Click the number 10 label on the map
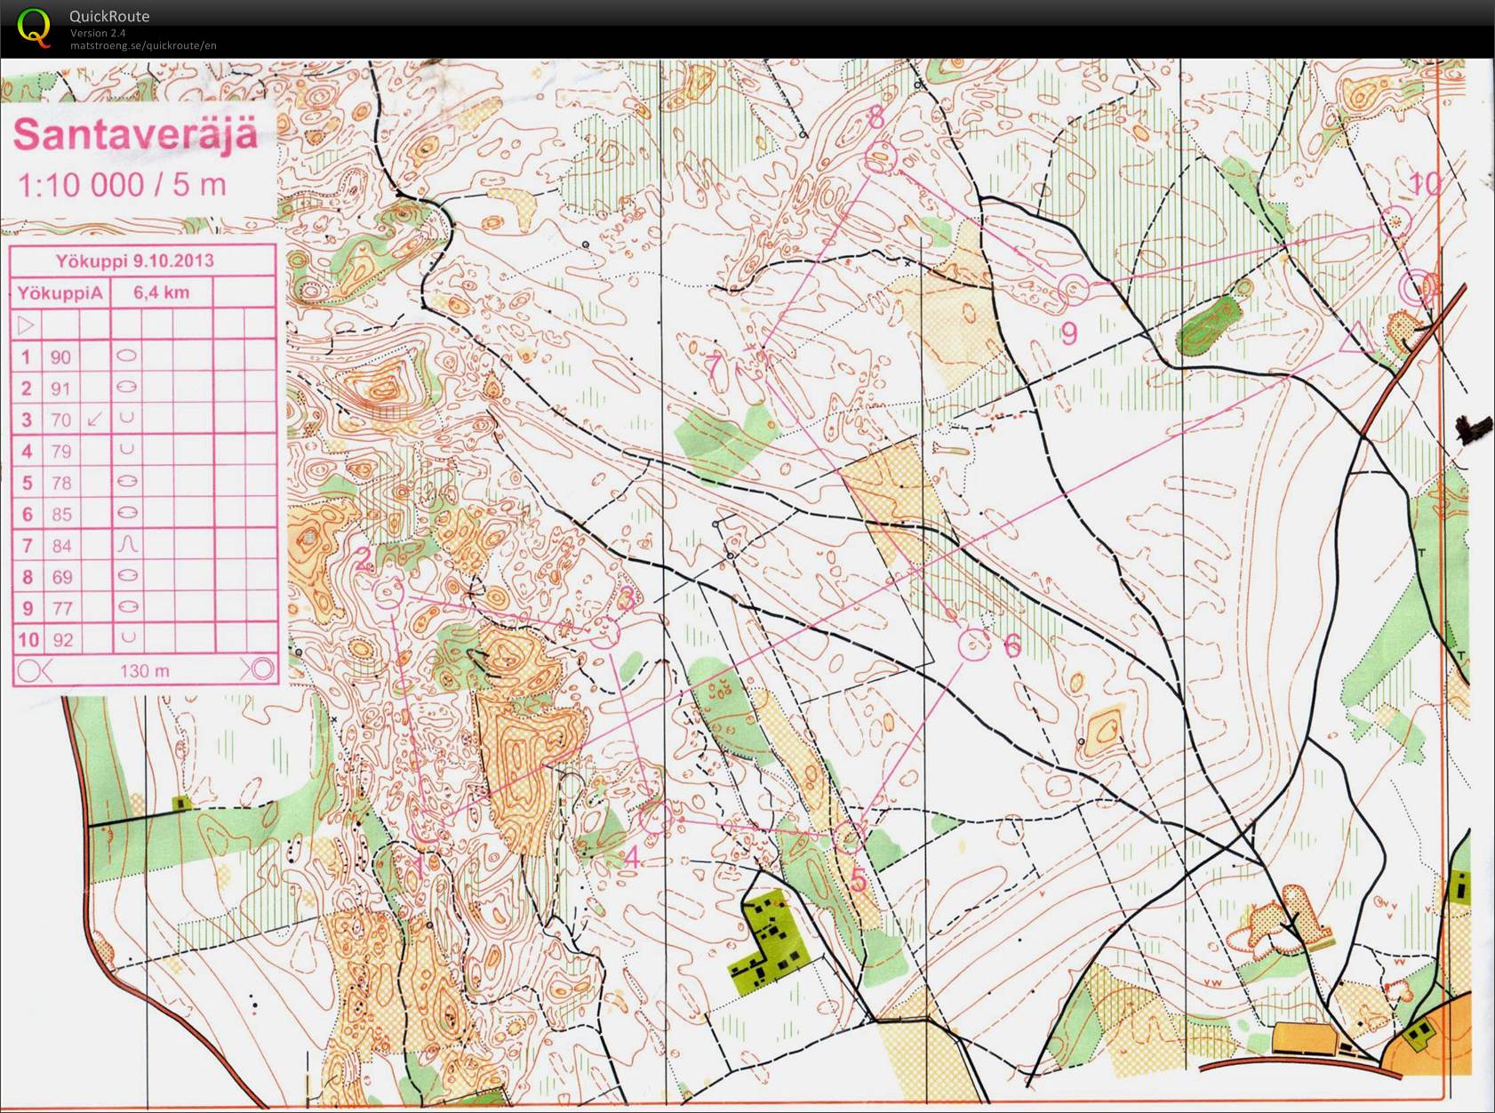The image size is (1495, 1113). click(1427, 184)
